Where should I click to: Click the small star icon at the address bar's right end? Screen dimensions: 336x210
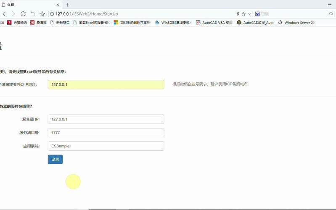243,14
